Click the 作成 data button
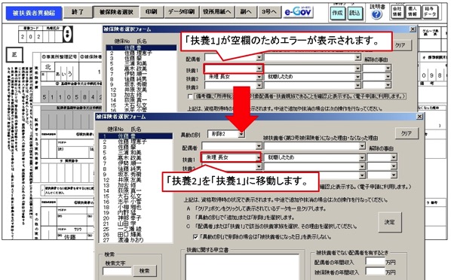The height and width of the screenshot is (280, 451). click(337, 13)
